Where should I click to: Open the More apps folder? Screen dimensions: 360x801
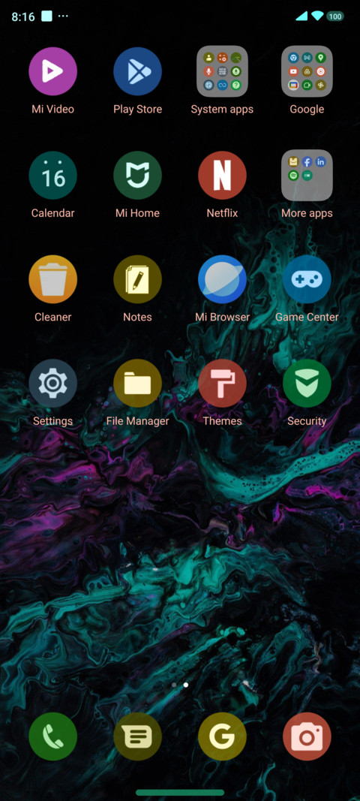tap(307, 175)
